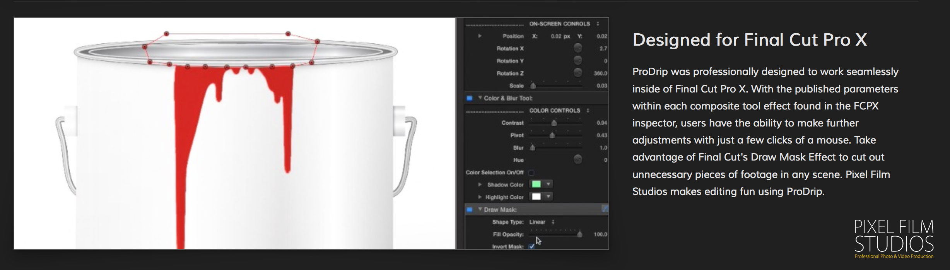Select the Rotation X value 2.7
This screenshot has height=270, width=950.
(603, 48)
